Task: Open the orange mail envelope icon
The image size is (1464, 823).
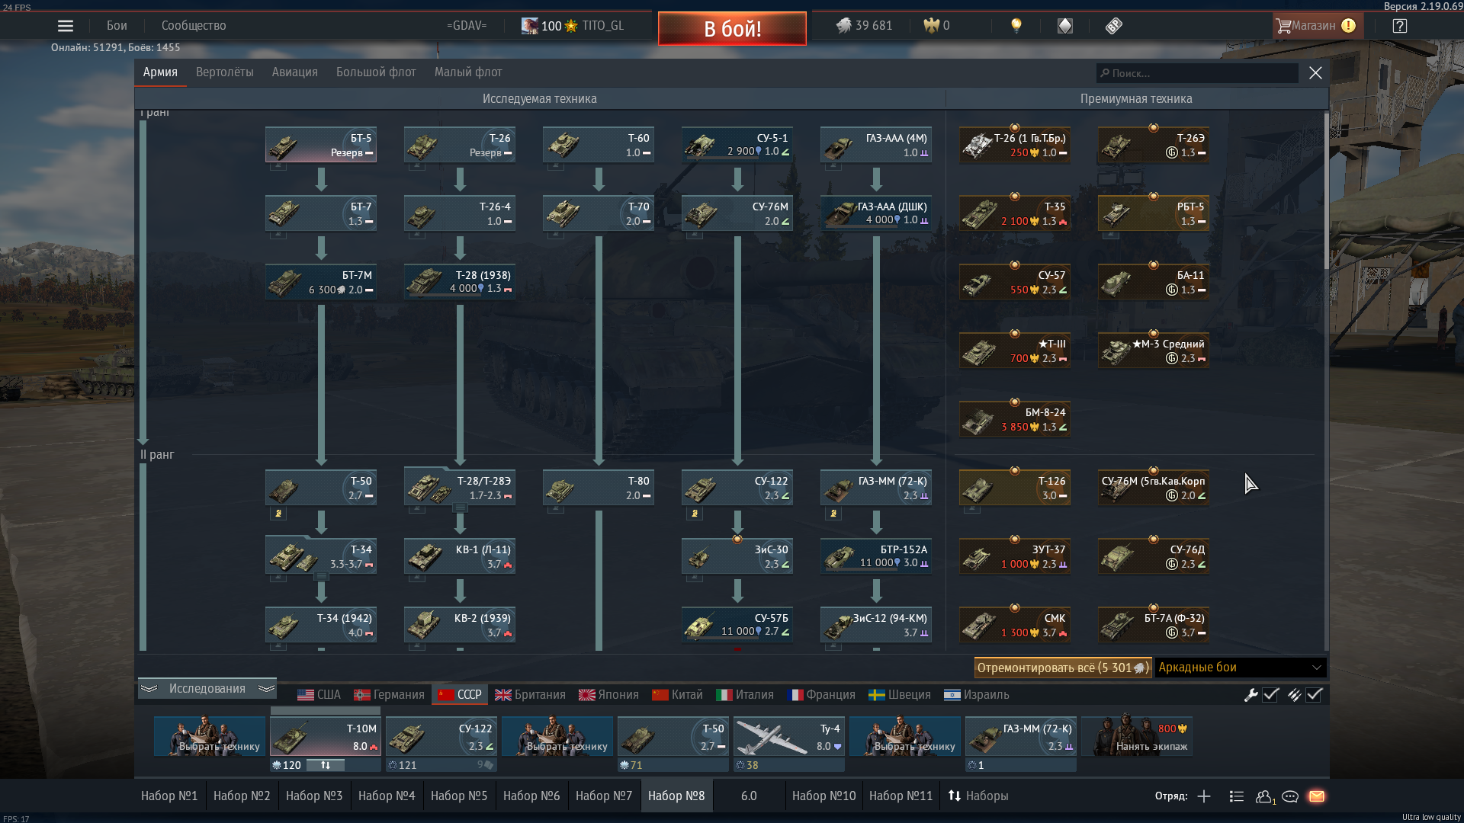Action: (1317, 796)
